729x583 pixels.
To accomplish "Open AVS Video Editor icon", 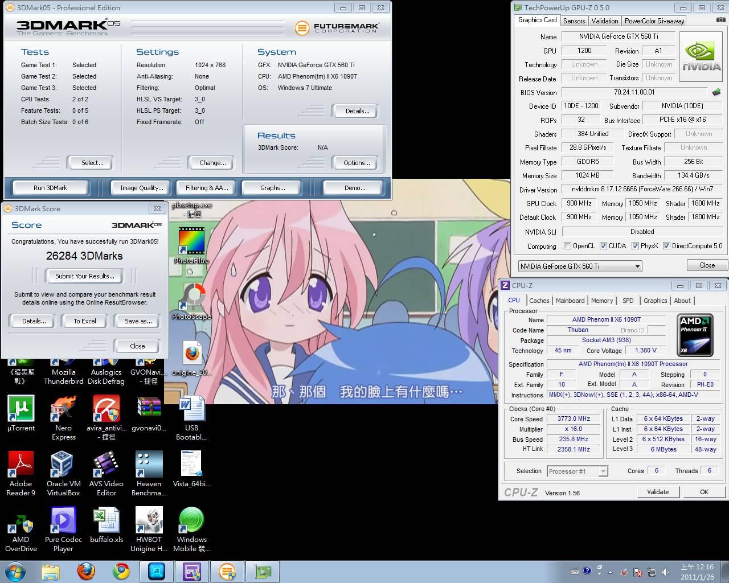I will tap(106, 474).
